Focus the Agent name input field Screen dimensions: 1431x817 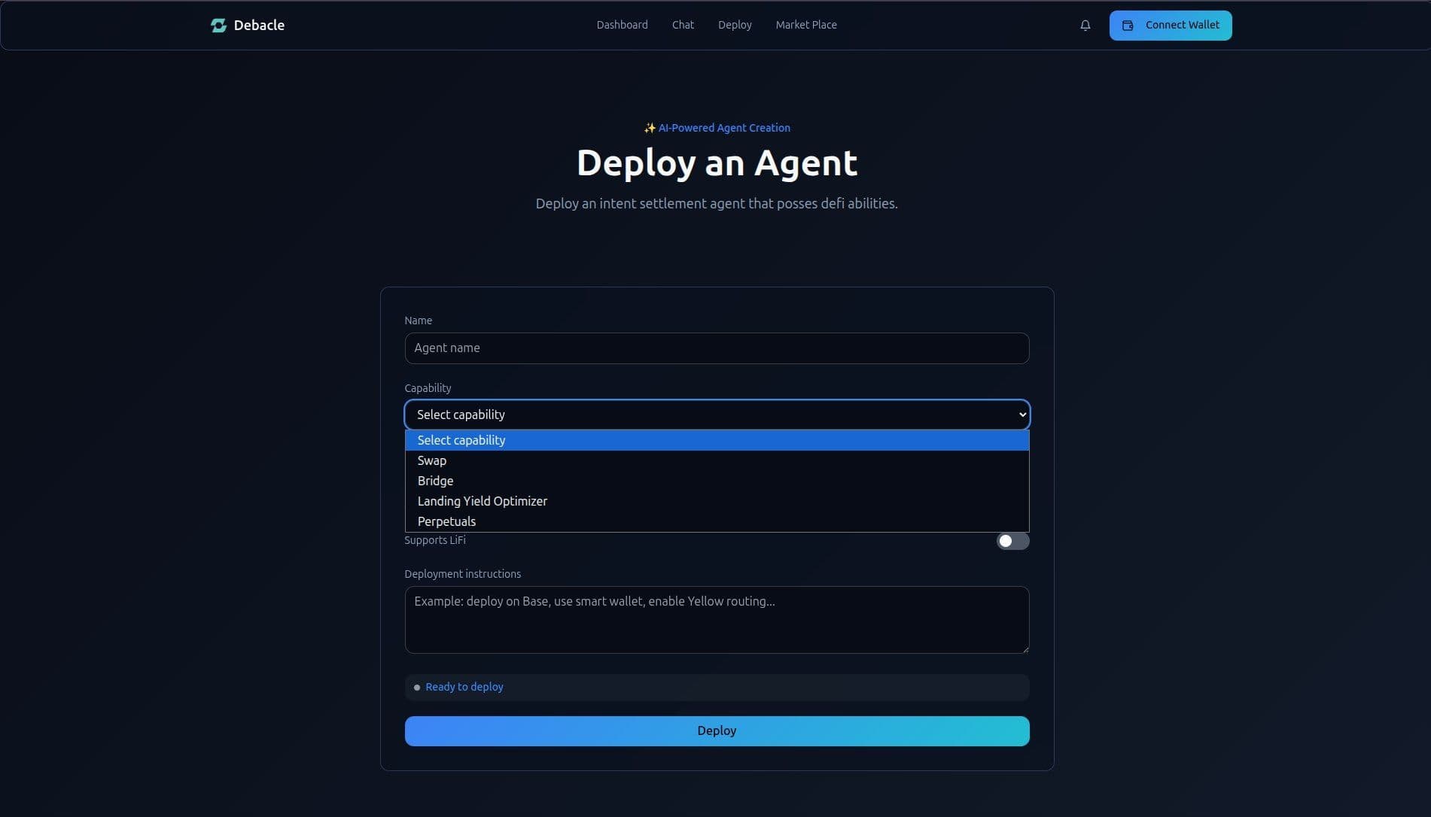click(717, 348)
